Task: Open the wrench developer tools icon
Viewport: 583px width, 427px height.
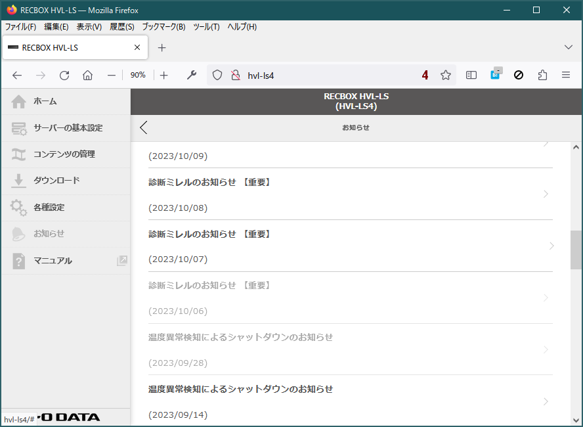Action: click(192, 76)
